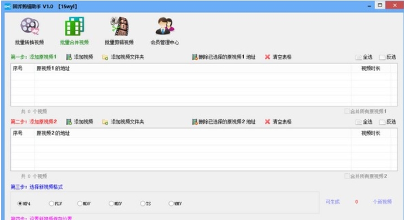Click 添加视频 icon in step one
This screenshot has width=404, height=220.
click(x=69, y=57)
